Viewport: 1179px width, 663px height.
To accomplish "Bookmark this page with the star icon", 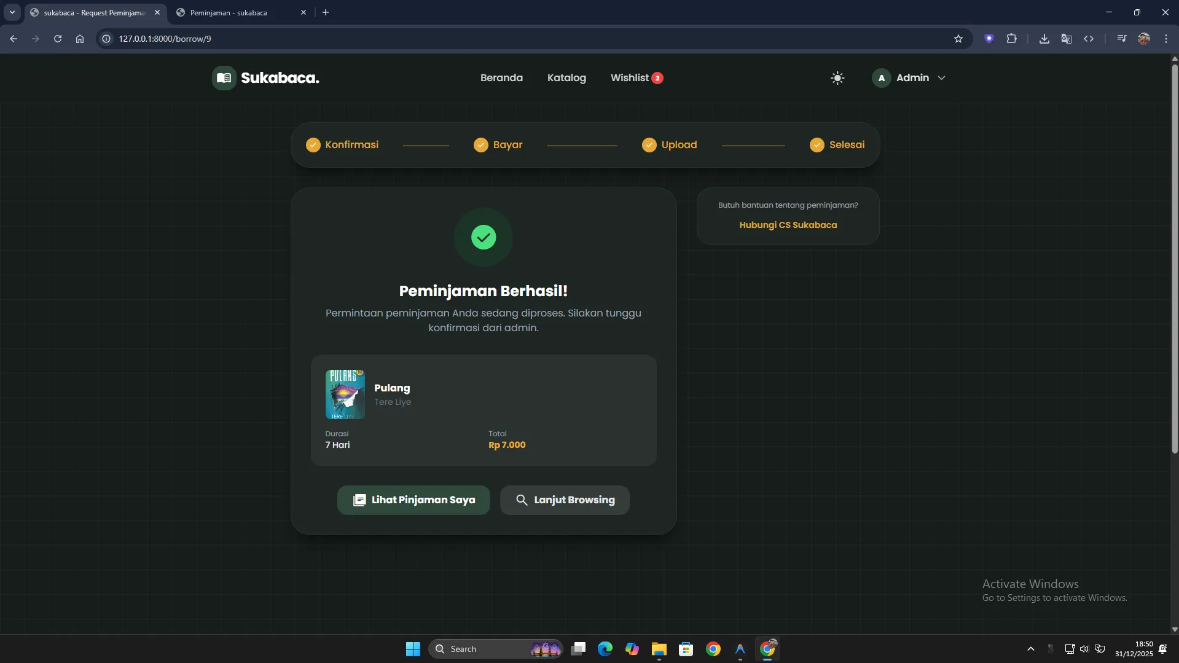I will (x=958, y=39).
